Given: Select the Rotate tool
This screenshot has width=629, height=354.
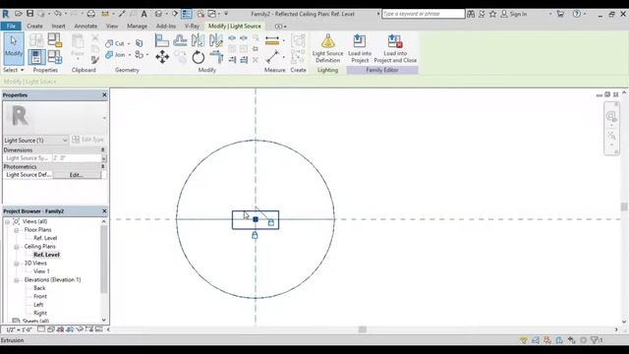Looking at the screenshot, I should [198, 57].
